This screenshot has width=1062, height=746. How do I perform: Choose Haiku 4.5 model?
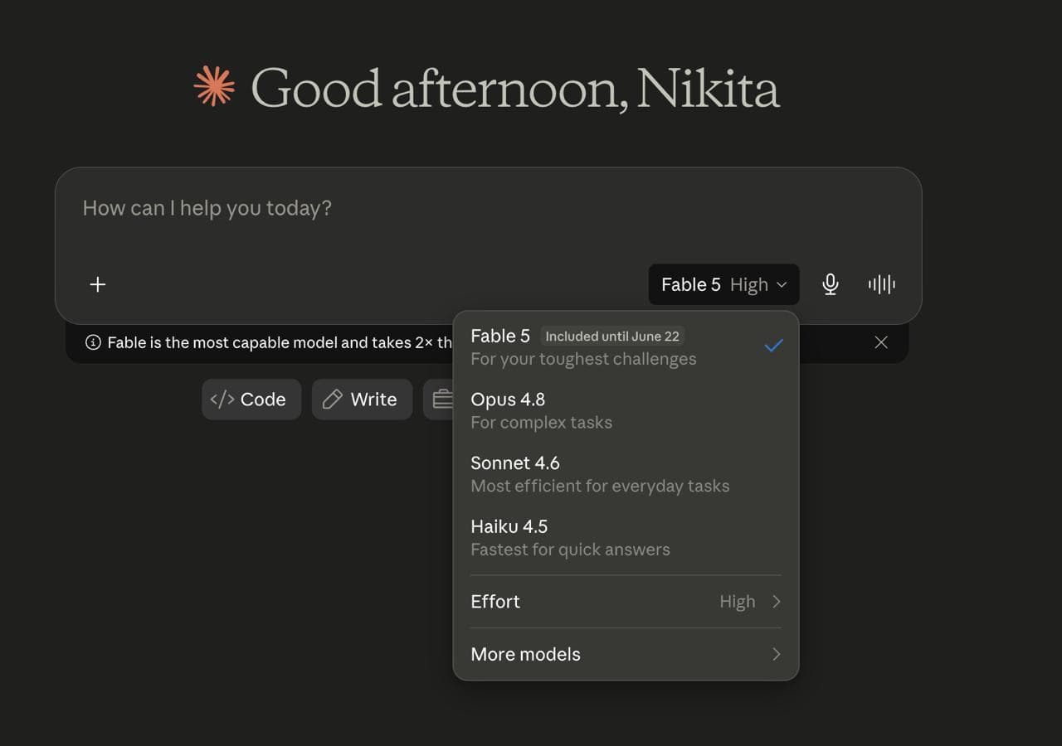click(x=626, y=537)
